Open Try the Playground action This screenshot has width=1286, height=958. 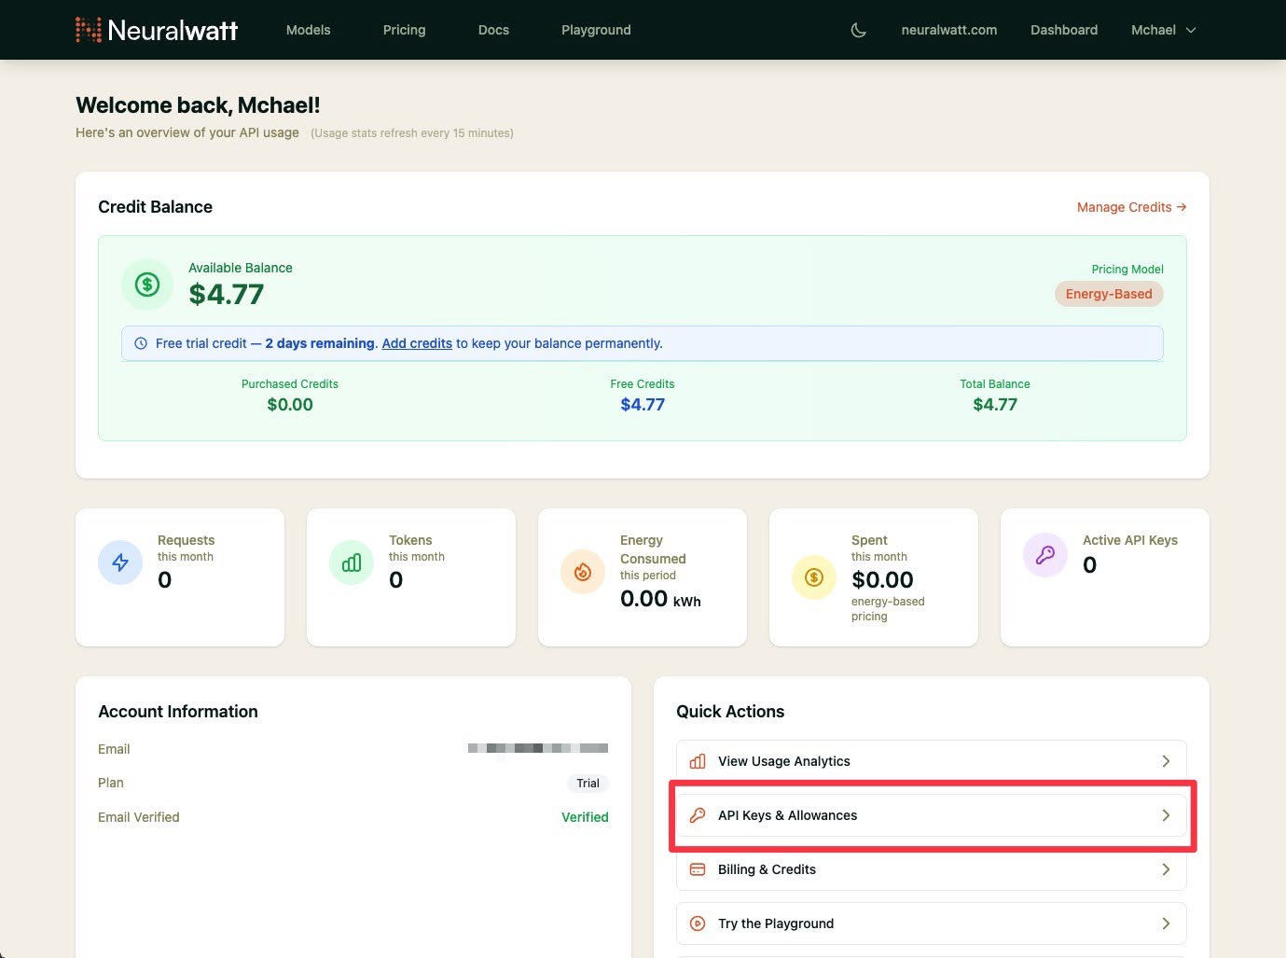pos(932,923)
